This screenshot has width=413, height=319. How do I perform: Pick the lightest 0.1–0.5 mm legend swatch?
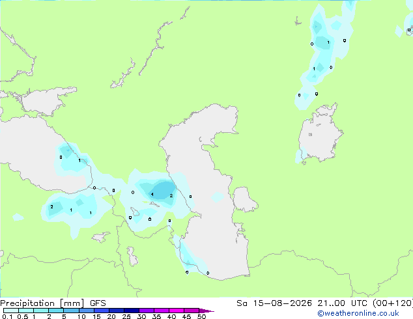point(11,311)
